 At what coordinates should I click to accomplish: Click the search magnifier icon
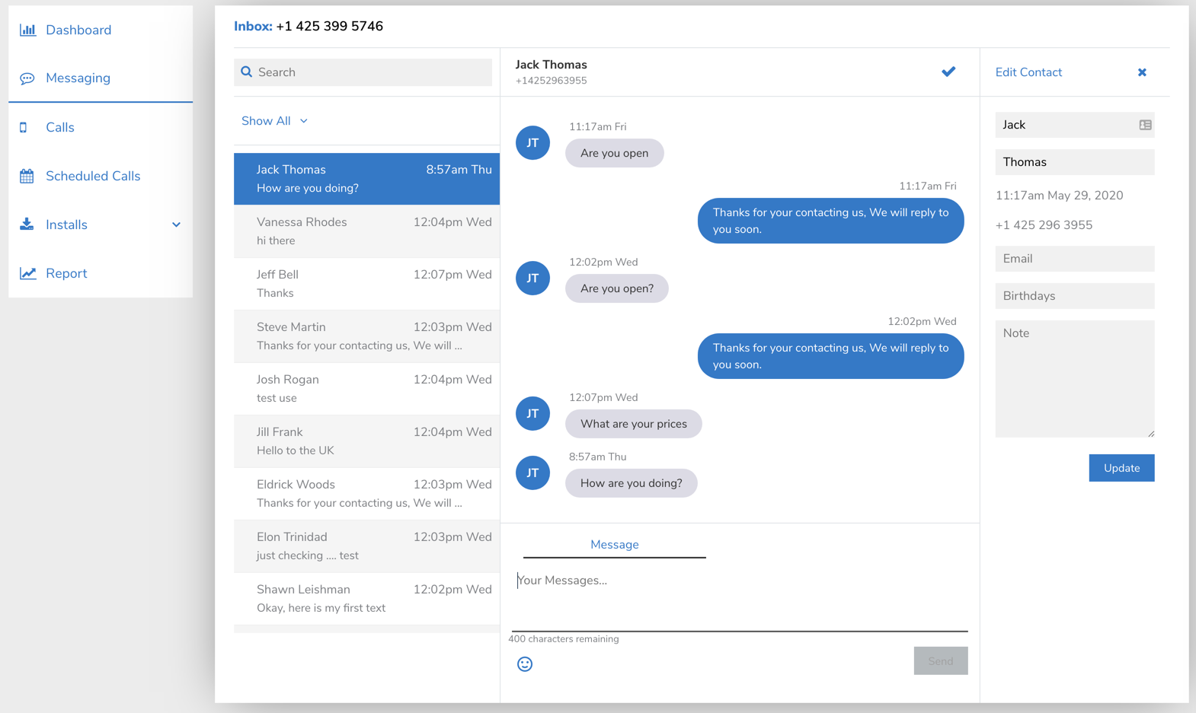(x=247, y=72)
